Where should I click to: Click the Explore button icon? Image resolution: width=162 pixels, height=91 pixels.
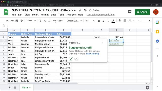tap(148, 88)
